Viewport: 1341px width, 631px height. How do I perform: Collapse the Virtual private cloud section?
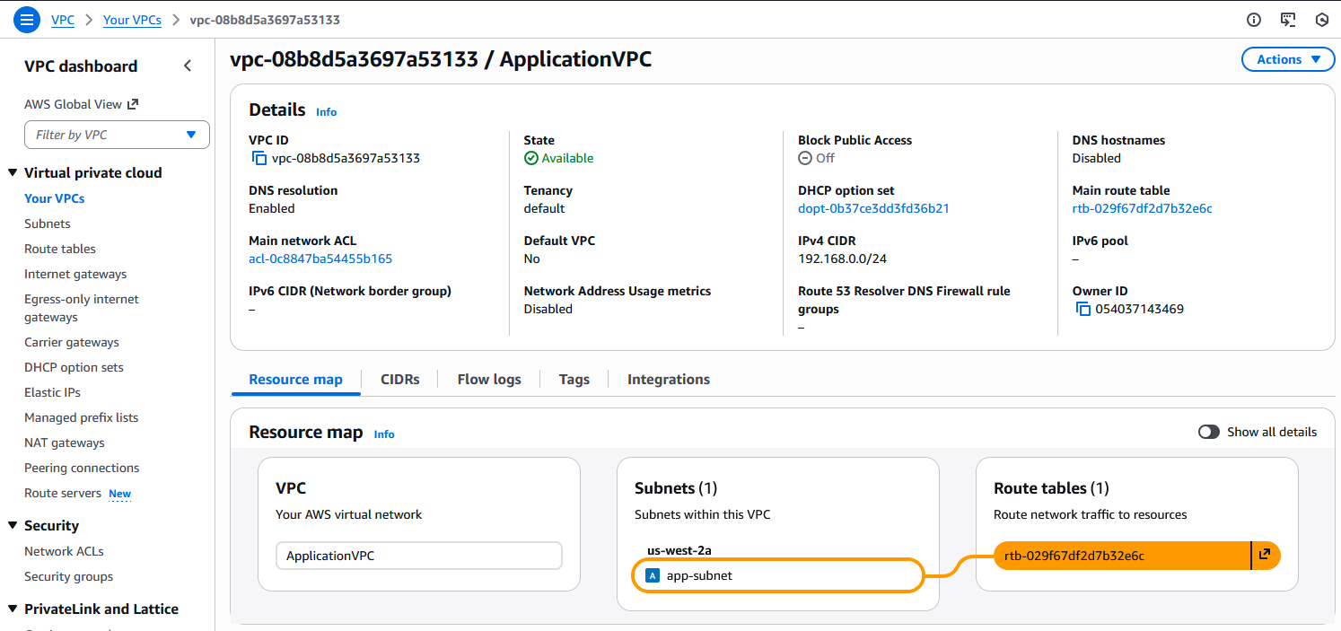(13, 172)
